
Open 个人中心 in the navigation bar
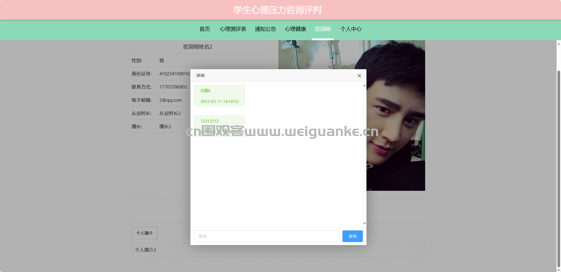coord(351,29)
